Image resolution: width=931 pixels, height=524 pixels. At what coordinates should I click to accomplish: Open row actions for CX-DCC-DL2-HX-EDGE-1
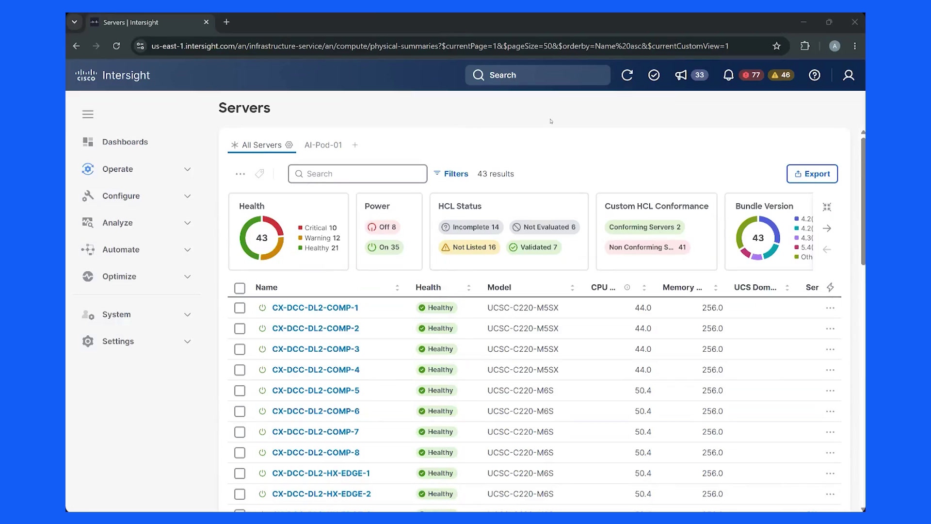[830, 474]
